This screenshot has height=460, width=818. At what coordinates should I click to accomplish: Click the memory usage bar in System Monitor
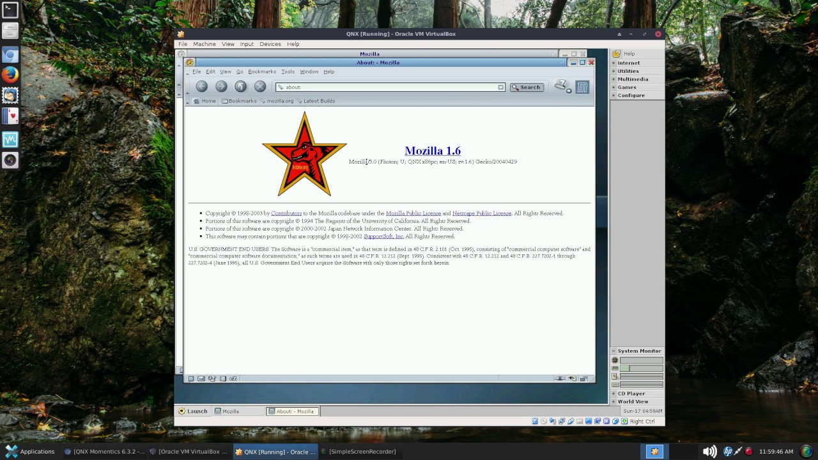[x=641, y=369]
